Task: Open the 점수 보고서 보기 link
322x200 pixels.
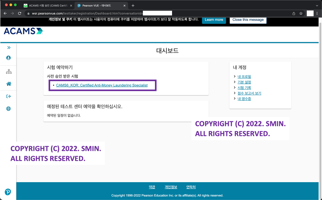Action: [x=249, y=93]
